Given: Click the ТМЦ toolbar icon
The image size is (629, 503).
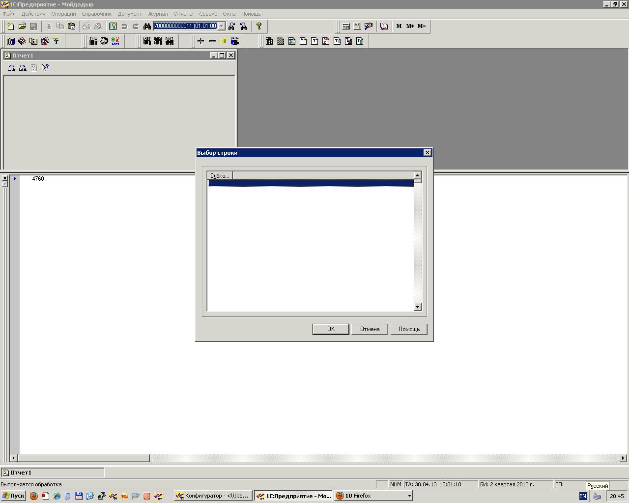Looking at the screenshot, I should (93, 41).
